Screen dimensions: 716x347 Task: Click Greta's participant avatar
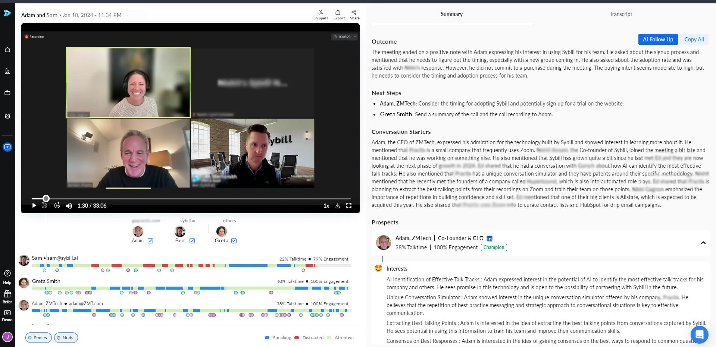[x=221, y=231]
